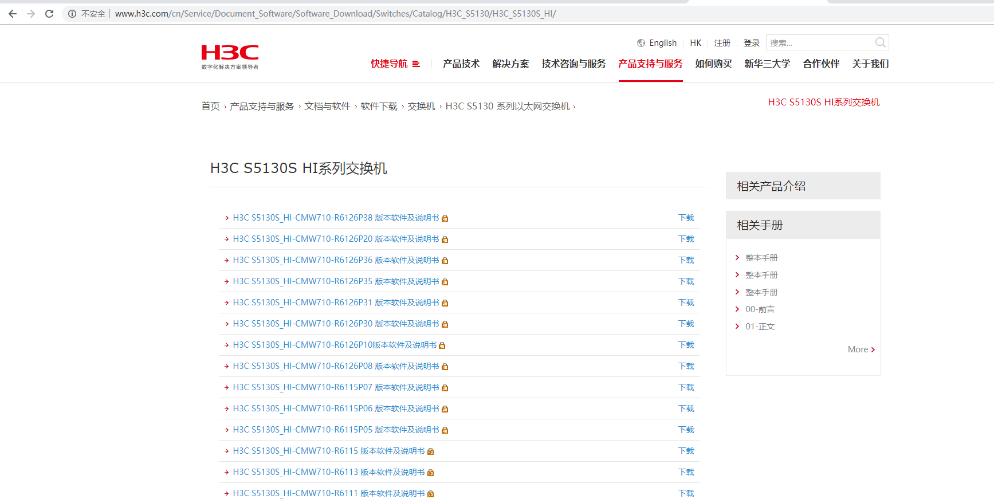Click lock icon next to R6126P10 entry

coord(442,345)
